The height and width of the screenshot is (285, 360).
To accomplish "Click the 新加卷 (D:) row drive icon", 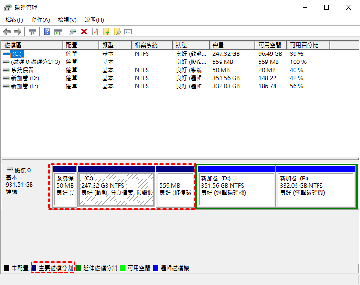I will point(6,78).
